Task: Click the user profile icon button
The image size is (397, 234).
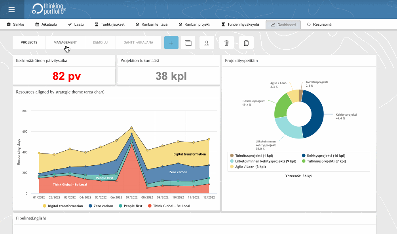Action: tap(207, 43)
